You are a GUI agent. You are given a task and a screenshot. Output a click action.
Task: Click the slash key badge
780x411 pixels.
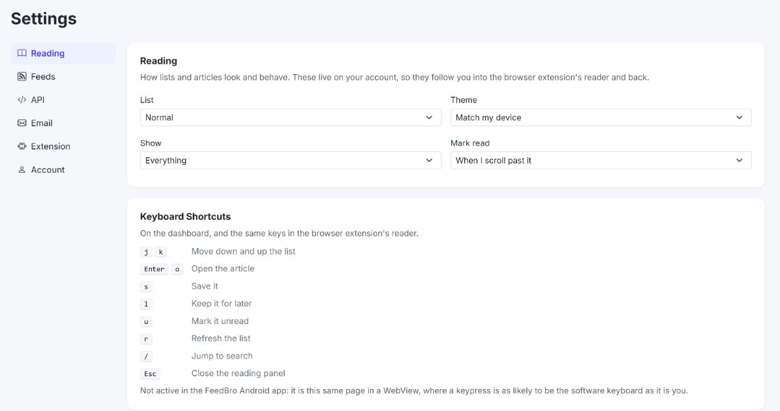(146, 356)
